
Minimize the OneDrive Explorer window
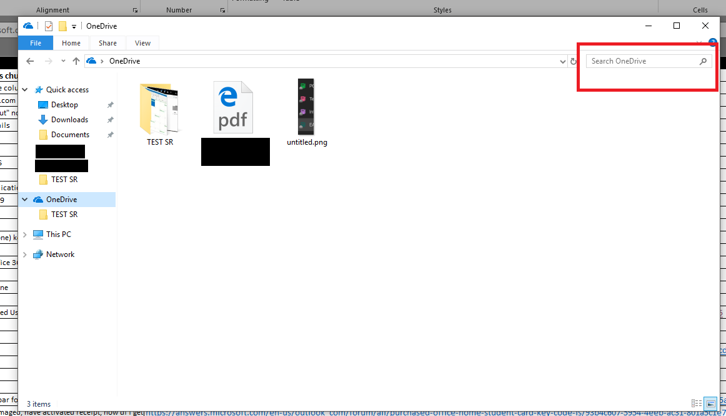(x=649, y=26)
